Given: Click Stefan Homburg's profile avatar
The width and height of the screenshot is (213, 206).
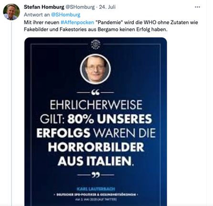Looking at the screenshot, I should pos(11,12).
